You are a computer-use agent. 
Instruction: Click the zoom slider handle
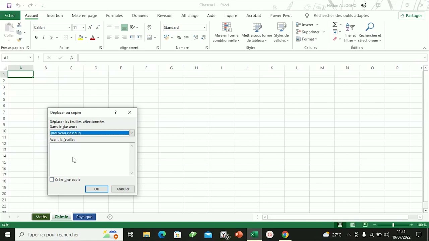[393, 225]
